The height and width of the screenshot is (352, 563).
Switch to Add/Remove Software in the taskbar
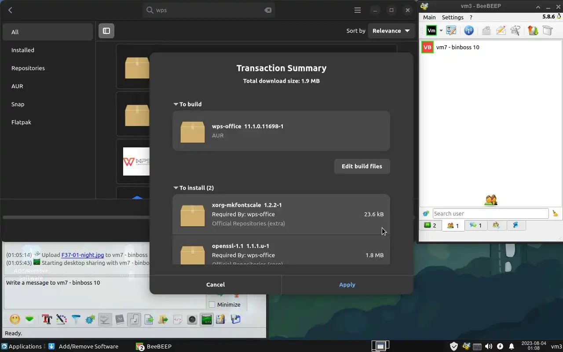(84, 346)
